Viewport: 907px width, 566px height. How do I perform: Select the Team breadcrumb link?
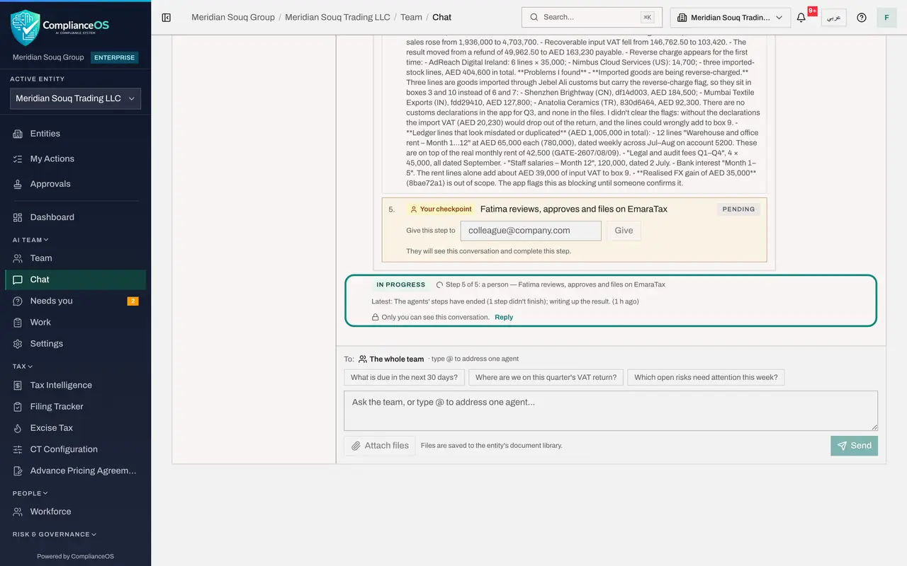coord(411,18)
